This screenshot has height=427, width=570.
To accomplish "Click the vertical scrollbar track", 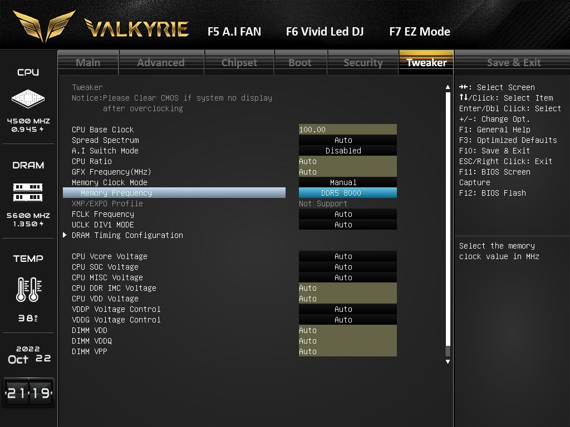I will click(x=448, y=222).
